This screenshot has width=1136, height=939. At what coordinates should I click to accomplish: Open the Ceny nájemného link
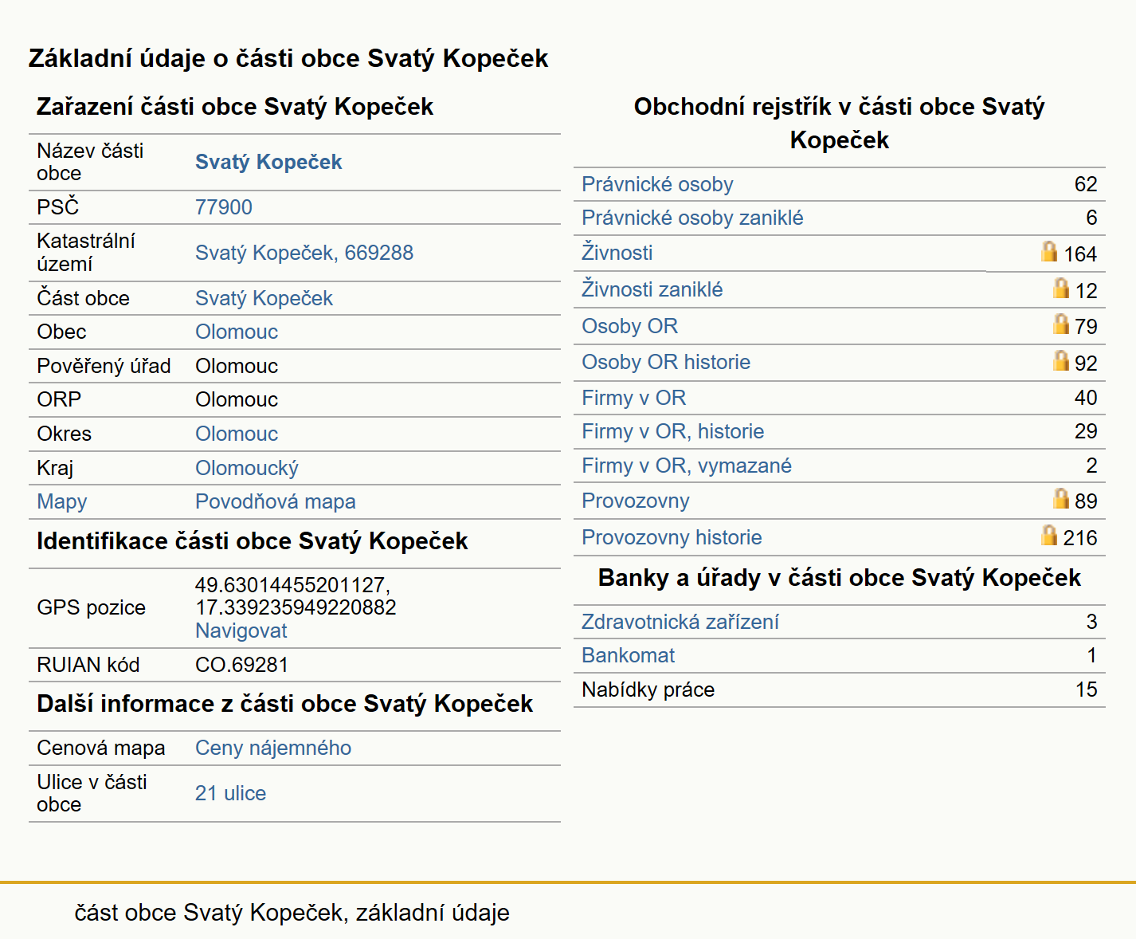coord(273,748)
